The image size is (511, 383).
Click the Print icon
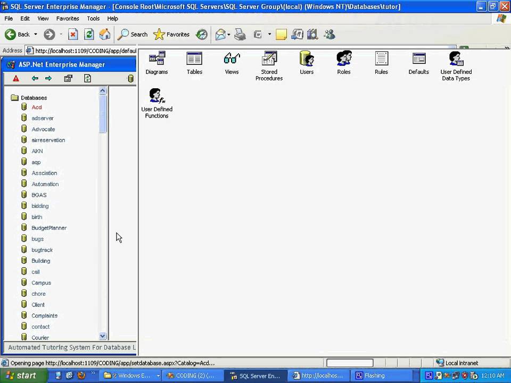[x=240, y=34]
